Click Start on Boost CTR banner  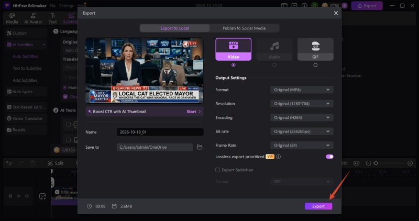[191, 112]
